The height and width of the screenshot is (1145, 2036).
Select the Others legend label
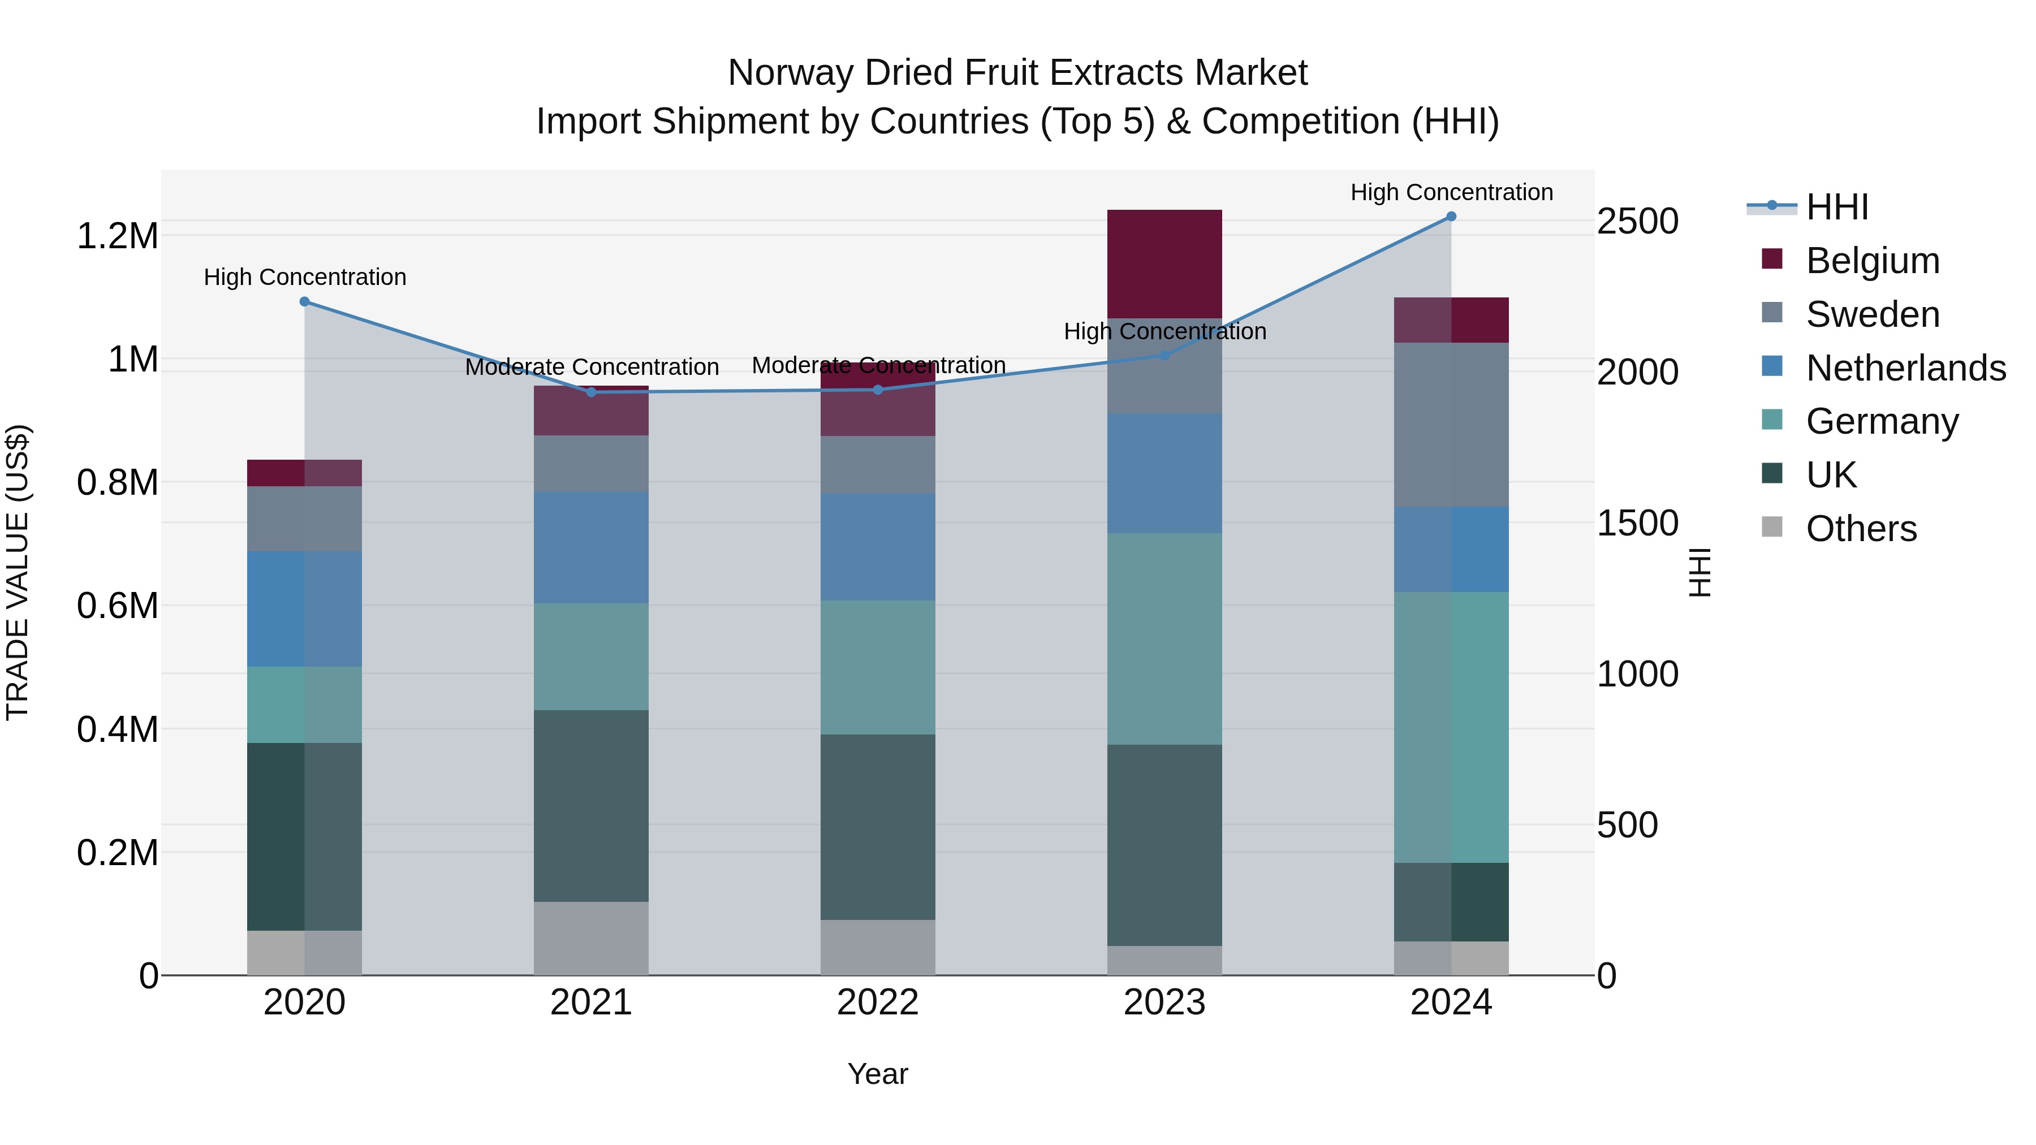coord(1861,529)
